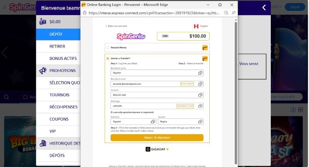Click the coins balance icon beside $0.00
This screenshot has height=167, width=309.
(42, 22)
